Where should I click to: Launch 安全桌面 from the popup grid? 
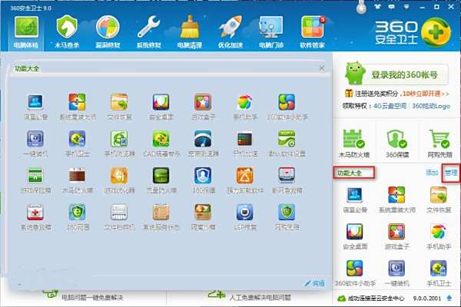[161, 107]
